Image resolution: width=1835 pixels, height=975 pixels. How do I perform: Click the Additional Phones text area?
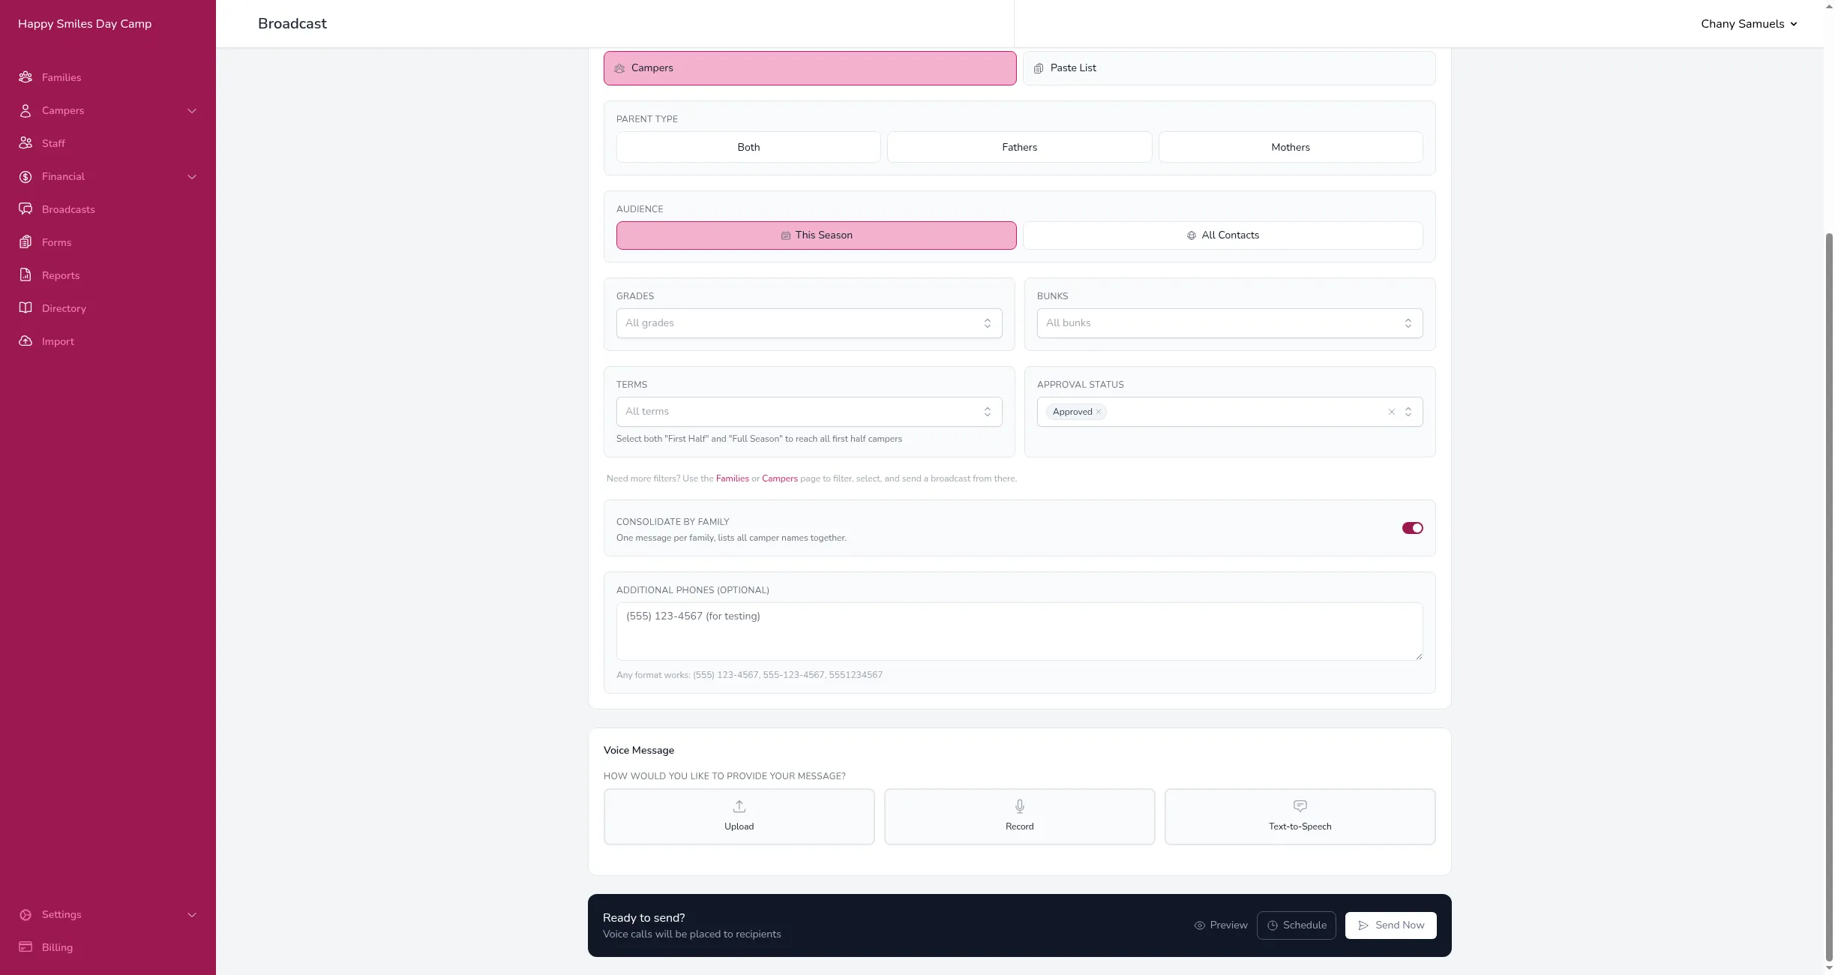click(x=1020, y=631)
